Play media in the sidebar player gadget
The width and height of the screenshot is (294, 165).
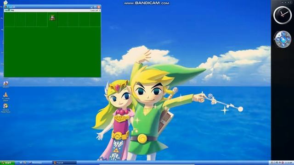click(x=283, y=39)
